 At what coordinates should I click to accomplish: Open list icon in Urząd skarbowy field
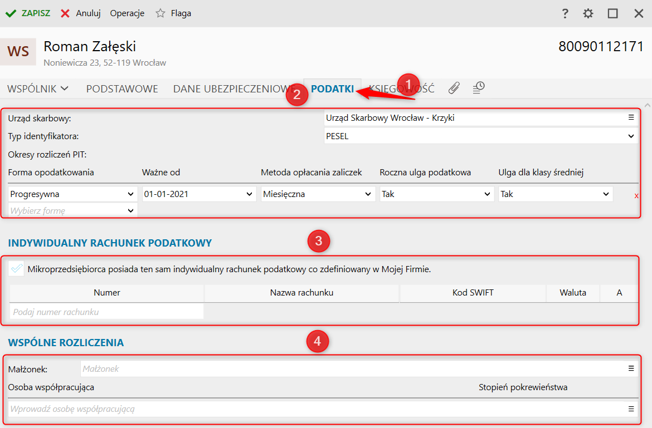pyautogui.click(x=631, y=117)
